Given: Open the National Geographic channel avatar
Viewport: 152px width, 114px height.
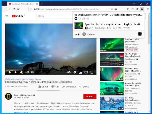Looking at the screenshot, I should click(x=8, y=96).
